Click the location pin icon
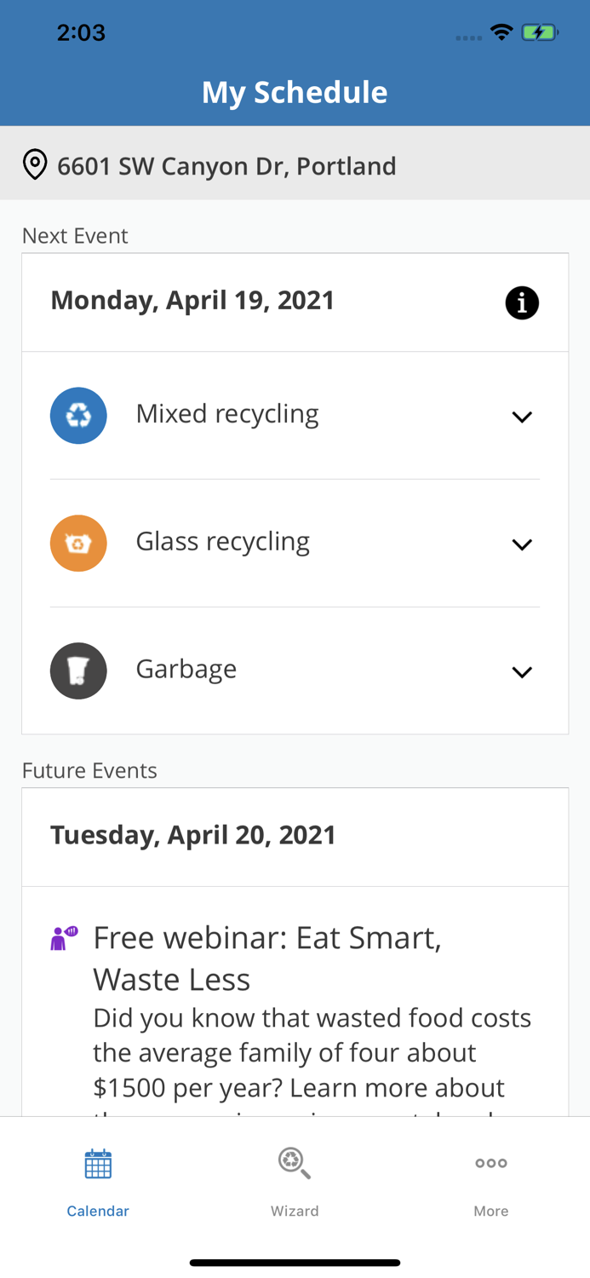This screenshot has height=1278, width=590. coord(34,163)
